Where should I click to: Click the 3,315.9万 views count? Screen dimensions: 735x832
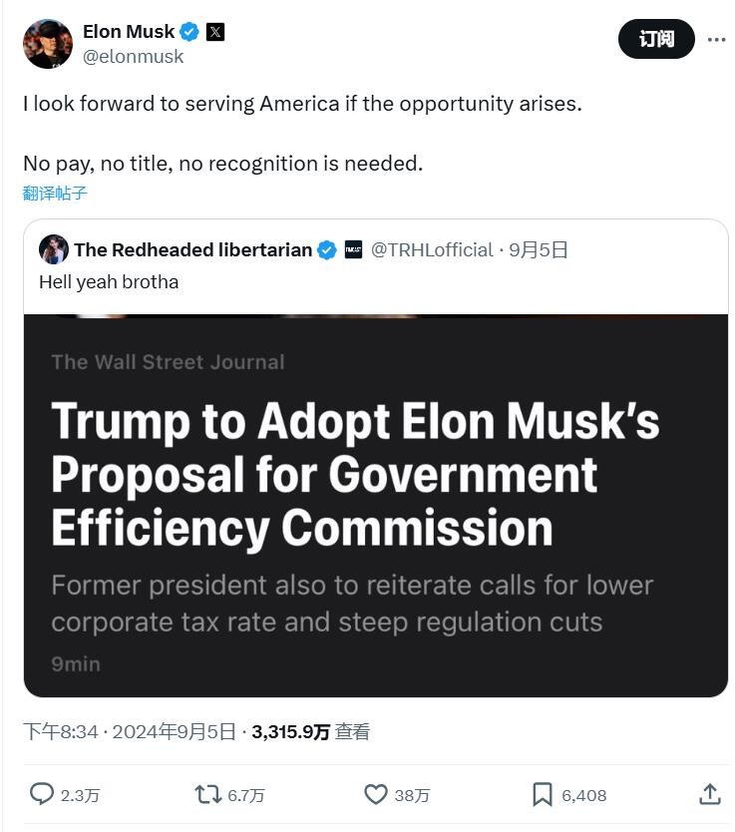[x=290, y=731]
